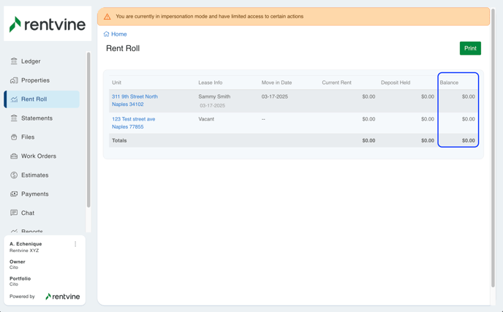This screenshot has height=312, width=503.
Task: Click the Rentvine logo at top left
Action: click(x=48, y=25)
